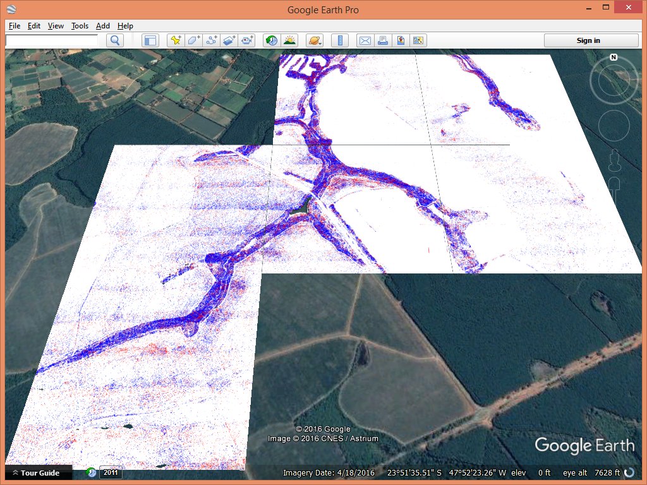Screen dimensions: 647x485
Task: Click the Add Image Overlay icon
Action: (229, 40)
